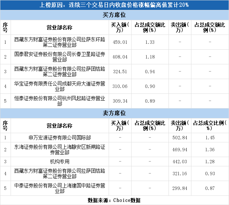
Task: Select buy amount 310.06
Action: [x=120, y=87]
